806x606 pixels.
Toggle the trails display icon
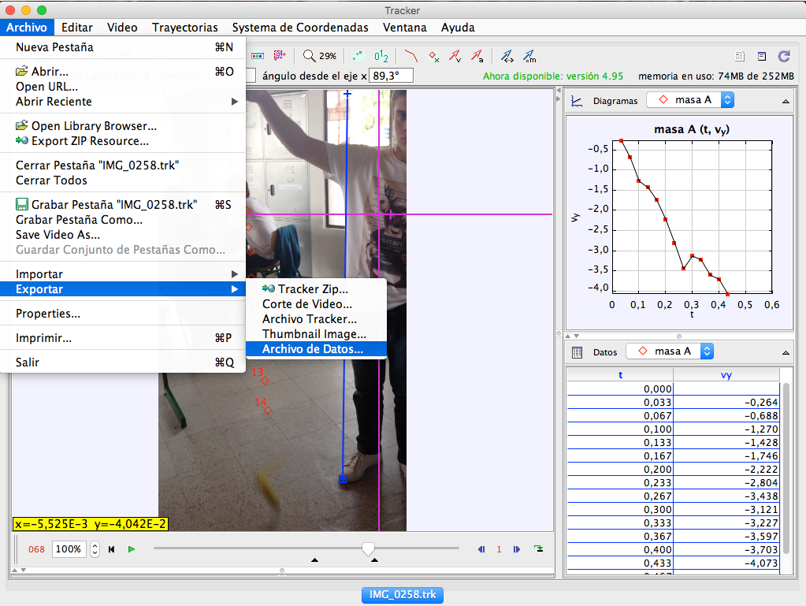[x=358, y=55]
